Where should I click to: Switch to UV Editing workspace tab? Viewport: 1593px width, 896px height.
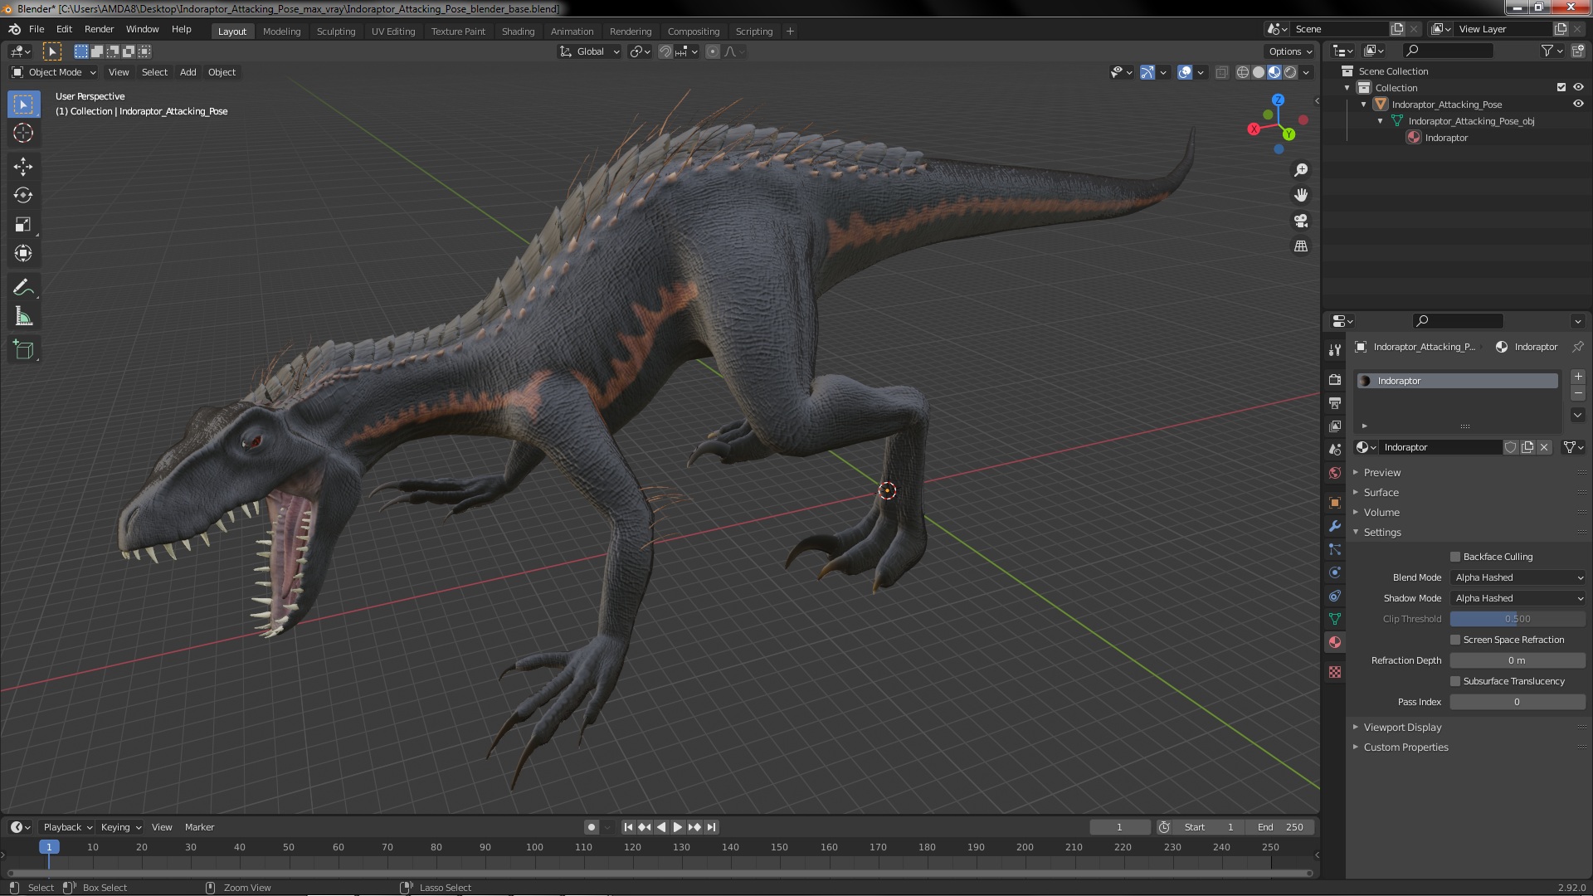(x=393, y=32)
